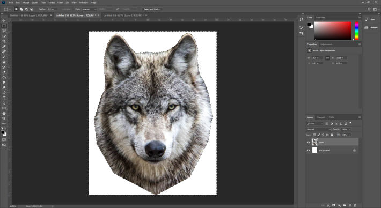Open the Libraries panel button
The width and height of the screenshot is (381, 208).
(371, 28)
